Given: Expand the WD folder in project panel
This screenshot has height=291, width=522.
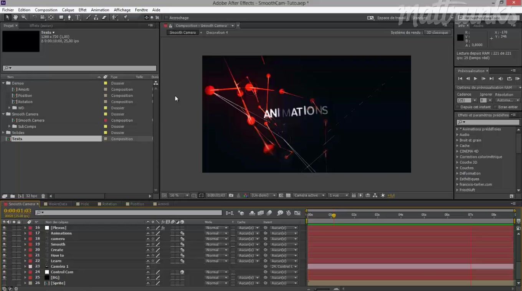Looking at the screenshot, I should coord(10,108).
